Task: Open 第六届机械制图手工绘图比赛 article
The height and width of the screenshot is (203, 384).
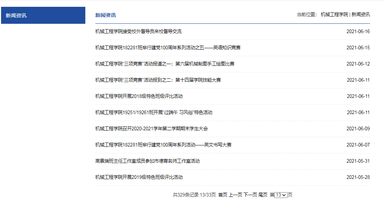Action: pyautogui.click(x=165, y=64)
